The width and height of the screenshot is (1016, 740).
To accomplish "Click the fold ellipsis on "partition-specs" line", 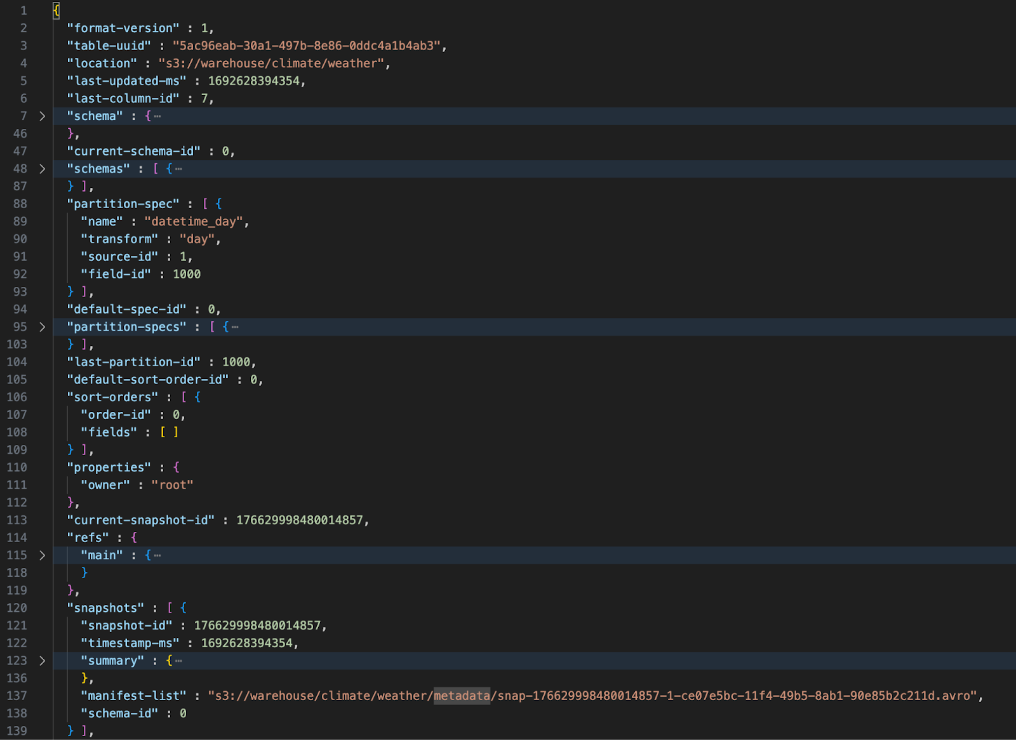I will 235,327.
